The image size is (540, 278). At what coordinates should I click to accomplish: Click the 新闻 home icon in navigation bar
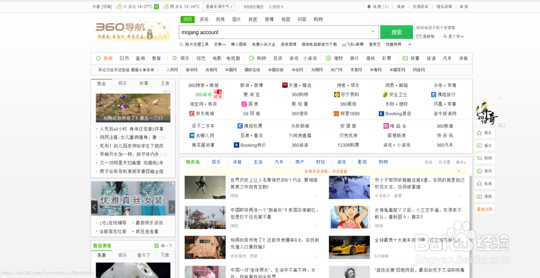coord(98,58)
